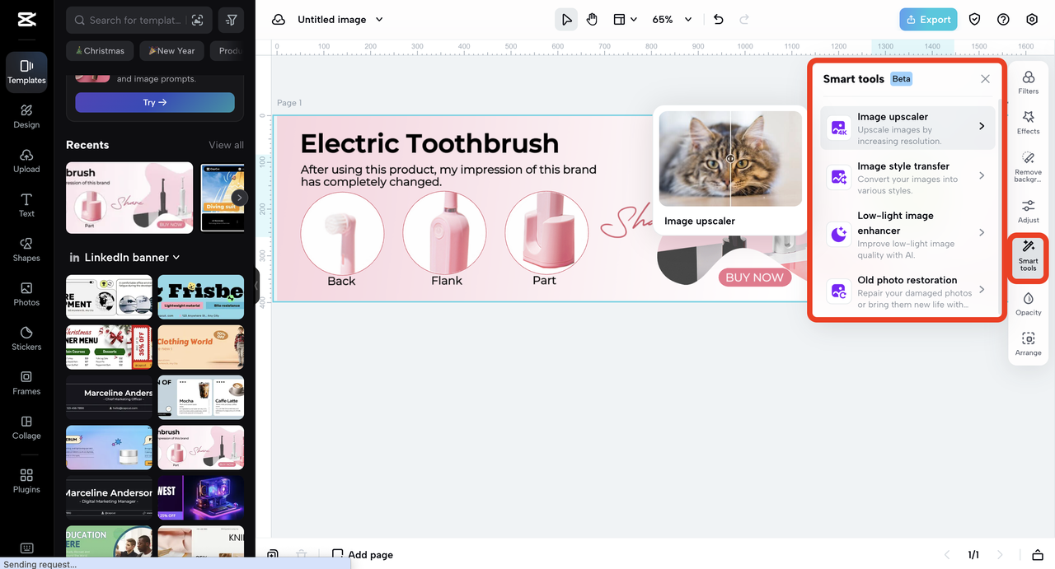Open the Remove background tool
The height and width of the screenshot is (569, 1055).
click(1028, 166)
